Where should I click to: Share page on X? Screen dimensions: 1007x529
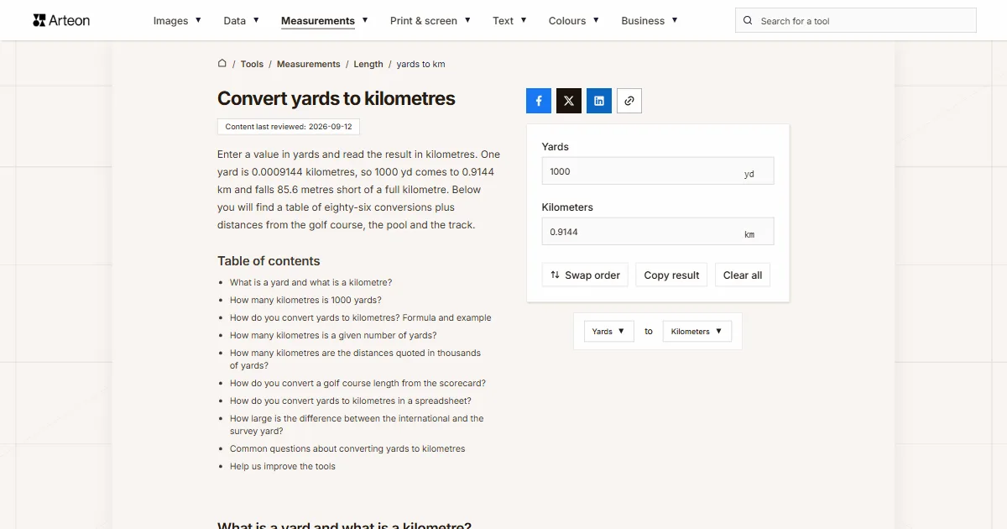(x=569, y=101)
